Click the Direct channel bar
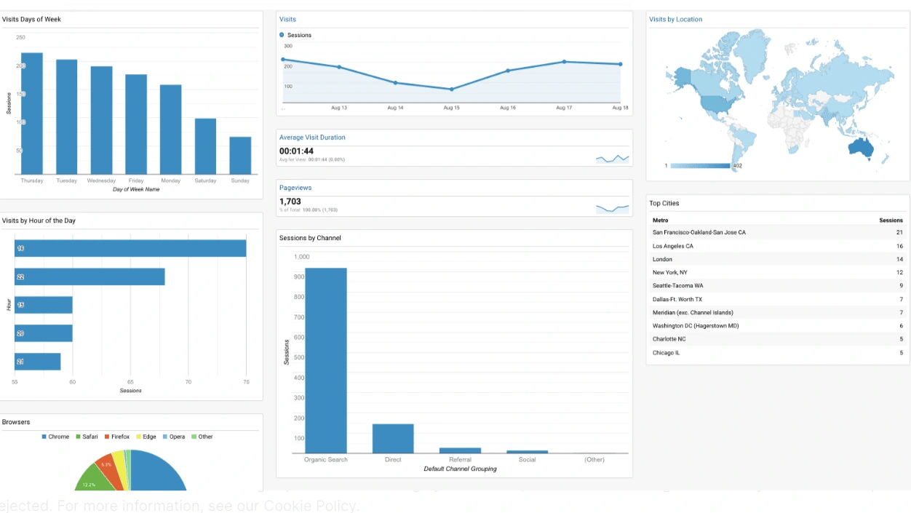Image resolution: width=911 pixels, height=513 pixels. pyautogui.click(x=393, y=439)
